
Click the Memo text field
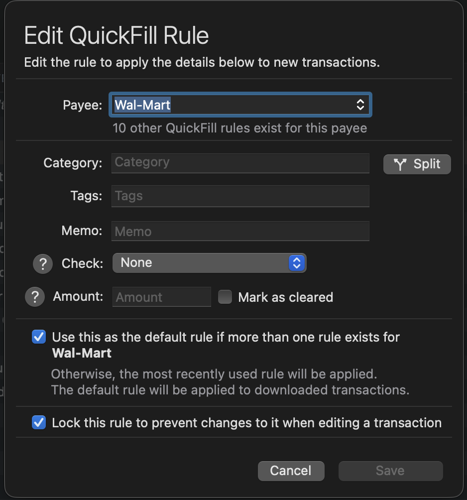(240, 232)
